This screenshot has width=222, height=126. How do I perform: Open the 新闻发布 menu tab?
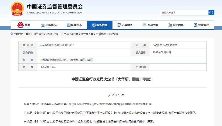pyautogui.click(x=74, y=25)
